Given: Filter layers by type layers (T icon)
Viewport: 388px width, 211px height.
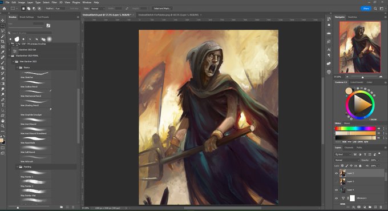Looking at the screenshot, I should pos(365,154).
